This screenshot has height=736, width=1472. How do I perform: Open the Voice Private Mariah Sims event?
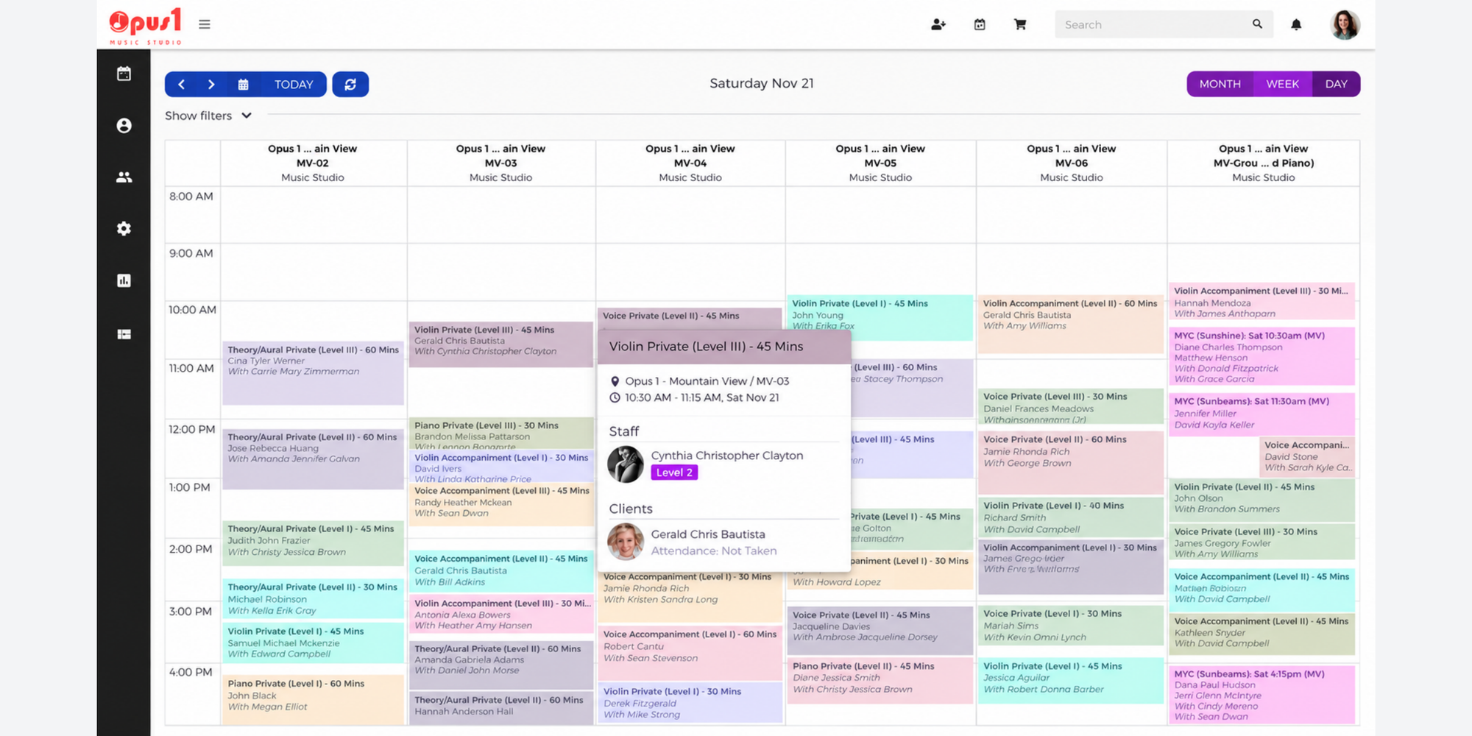[x=1071, y=626]
